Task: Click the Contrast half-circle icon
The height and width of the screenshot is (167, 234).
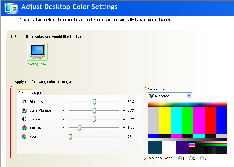Action: 24,119
